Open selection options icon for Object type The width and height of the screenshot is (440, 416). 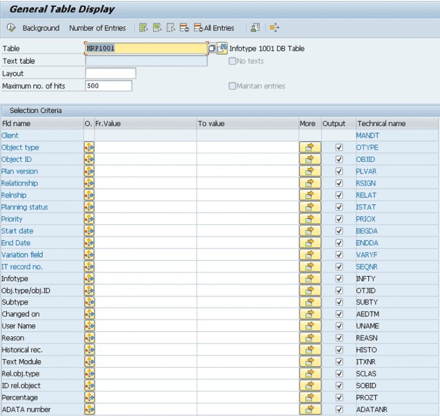click(89, 147)
